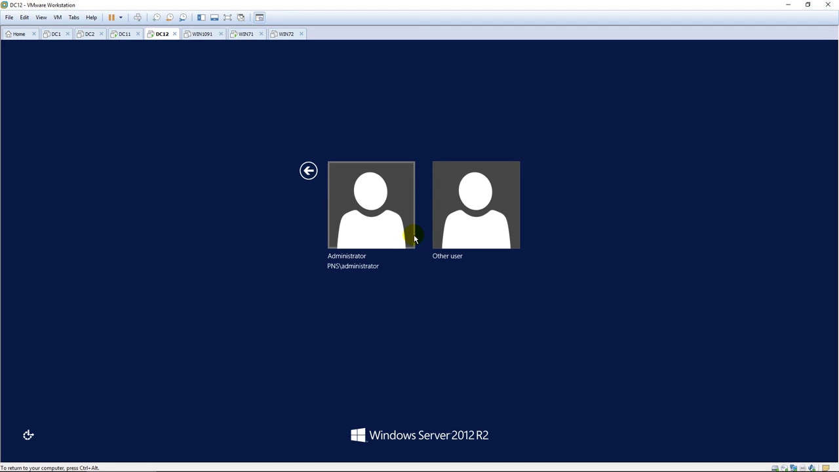Screen dimensions: 839x472
Task: Open the Tabs menu
Action: 74,17
